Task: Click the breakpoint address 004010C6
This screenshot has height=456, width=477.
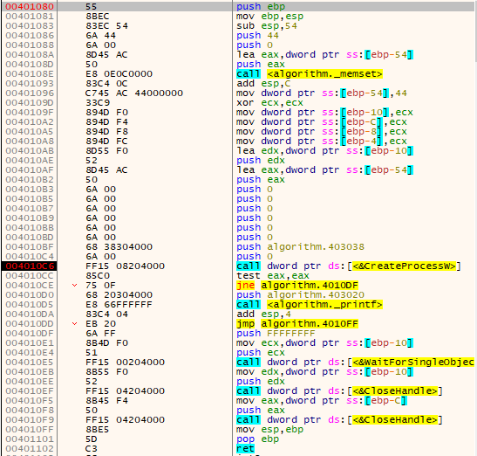Action: click(x=30, y=266)
